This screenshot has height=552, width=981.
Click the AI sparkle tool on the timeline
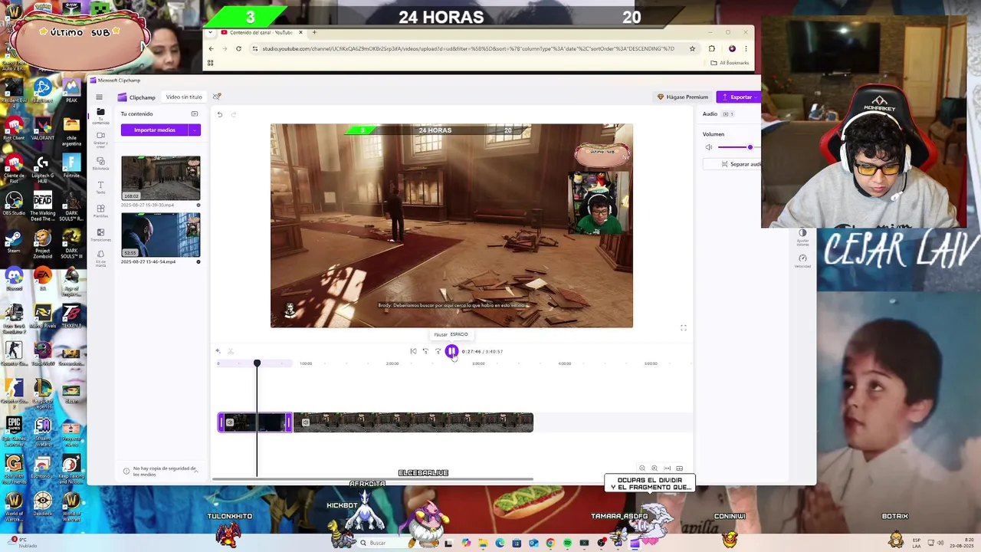pos(218,351)
